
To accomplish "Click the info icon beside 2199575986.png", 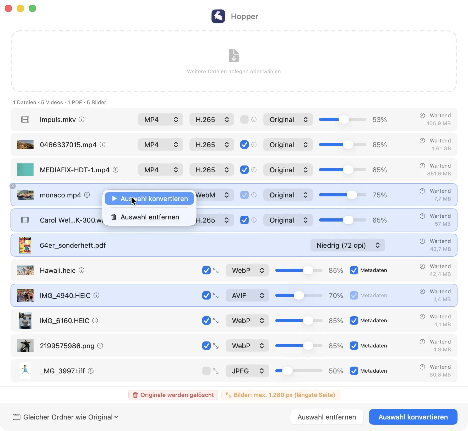I will click(x=100, y=346).
